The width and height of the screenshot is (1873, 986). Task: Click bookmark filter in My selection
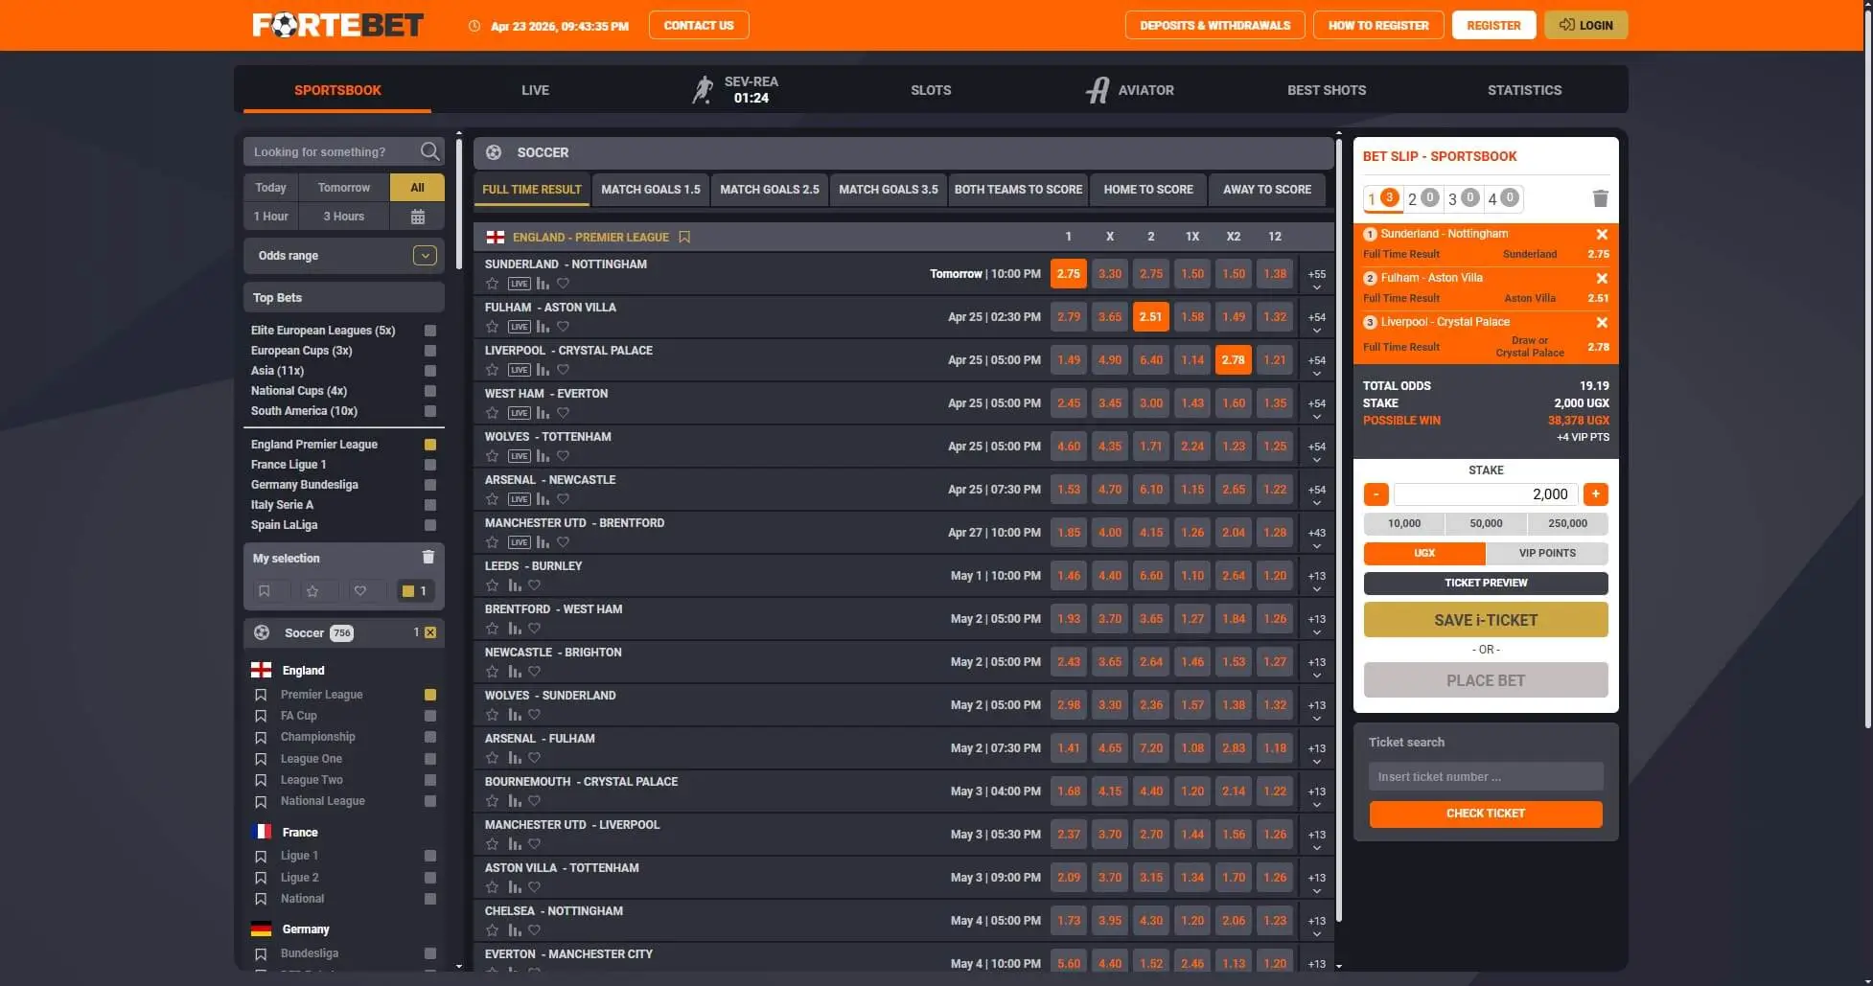[x=265, y=591]
